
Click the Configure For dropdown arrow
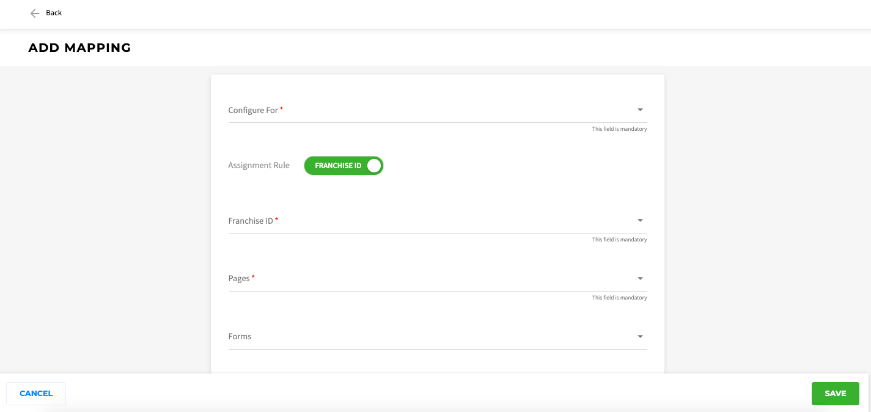pos(640,110)
